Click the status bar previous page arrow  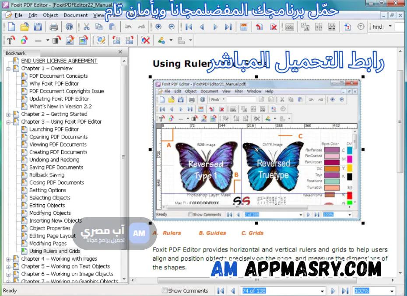coord(232,291)
